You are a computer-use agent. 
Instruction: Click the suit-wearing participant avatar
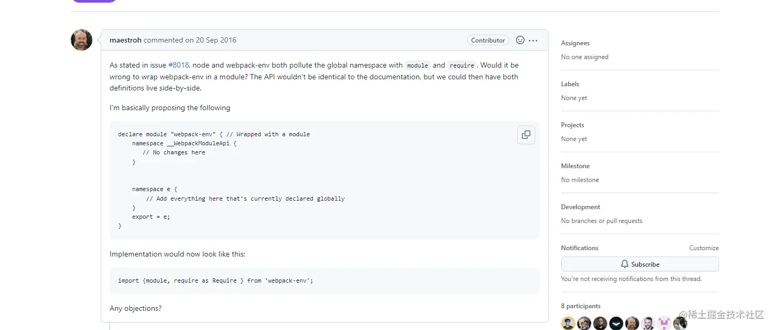648,323
